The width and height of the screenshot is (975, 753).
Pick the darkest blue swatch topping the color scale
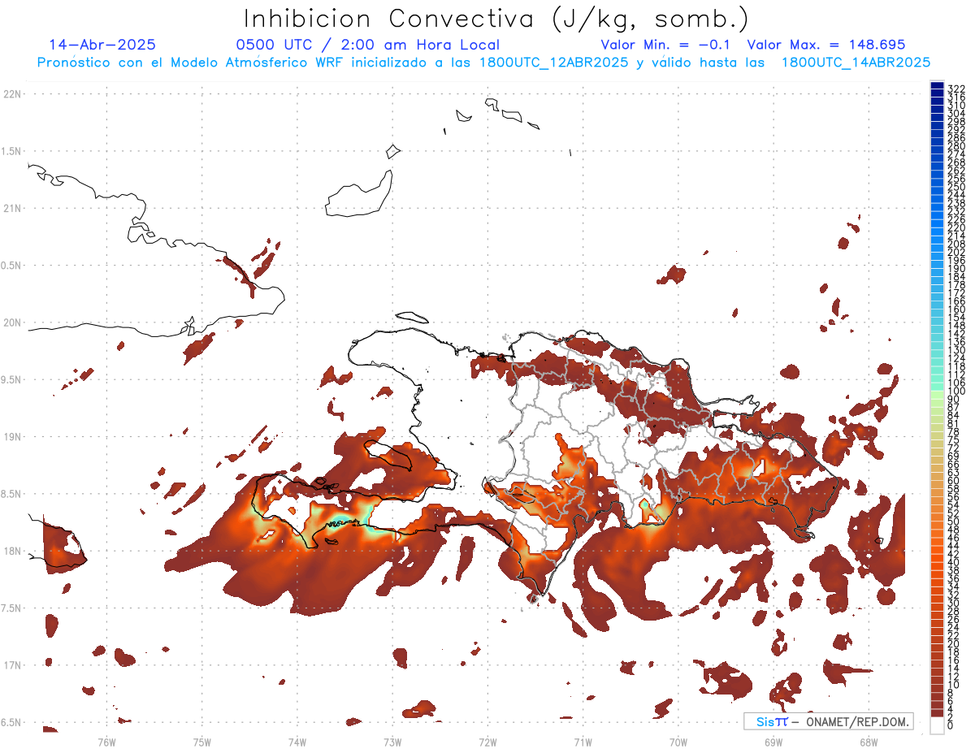coord(937,86)
